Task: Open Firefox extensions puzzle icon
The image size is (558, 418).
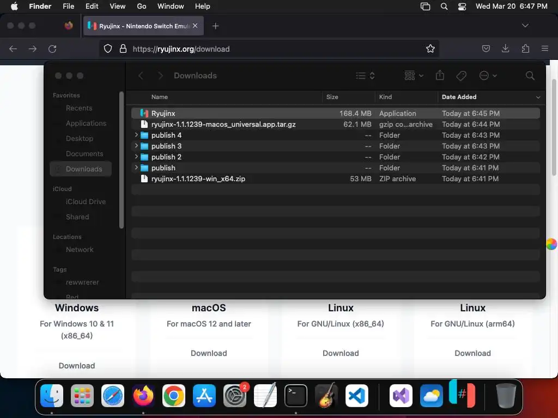Action: [x=525, y=48]
